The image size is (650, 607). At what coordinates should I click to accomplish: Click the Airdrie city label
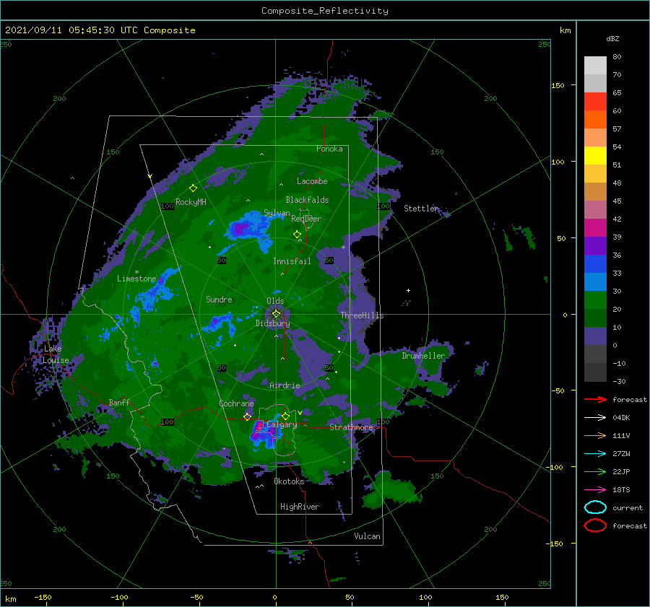(285, 385)
